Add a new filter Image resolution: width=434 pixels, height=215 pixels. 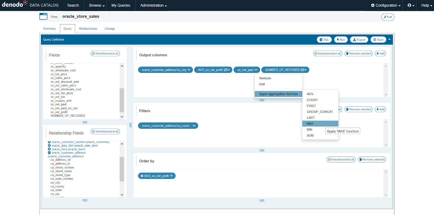pyautogui.click(x=381, y=109)
